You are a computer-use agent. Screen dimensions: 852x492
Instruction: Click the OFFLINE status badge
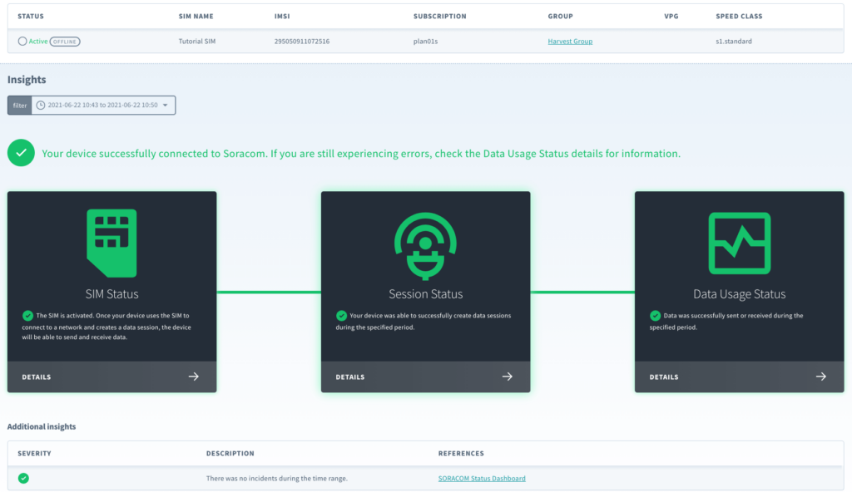[x=65, y=42]
